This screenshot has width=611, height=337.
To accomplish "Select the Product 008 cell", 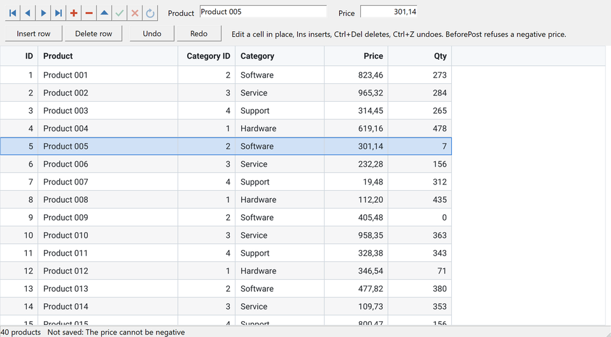I will coord(108,200).
